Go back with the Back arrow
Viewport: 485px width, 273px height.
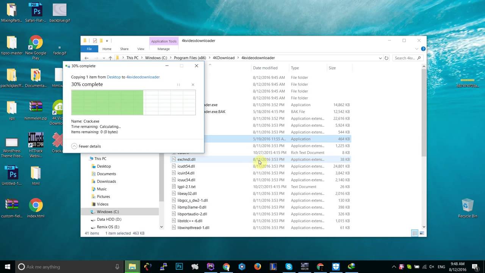pos(86,58)
